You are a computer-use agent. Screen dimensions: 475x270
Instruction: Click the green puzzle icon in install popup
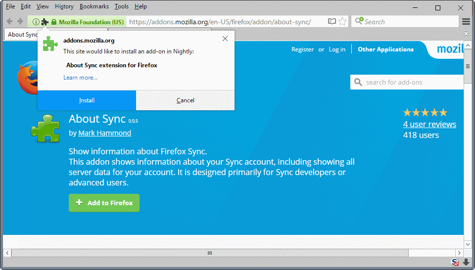50,44
